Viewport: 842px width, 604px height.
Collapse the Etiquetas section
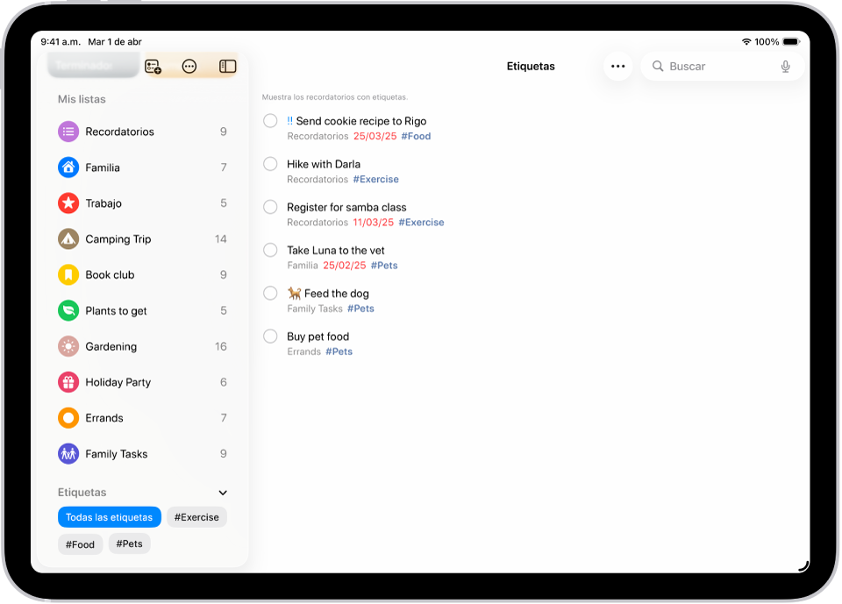[x=222, y=493]
